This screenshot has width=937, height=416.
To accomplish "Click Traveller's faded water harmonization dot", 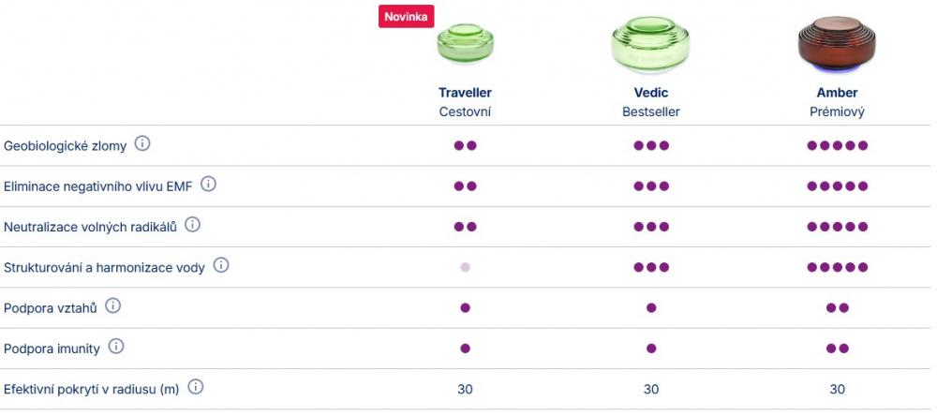I will coord(465,267).
